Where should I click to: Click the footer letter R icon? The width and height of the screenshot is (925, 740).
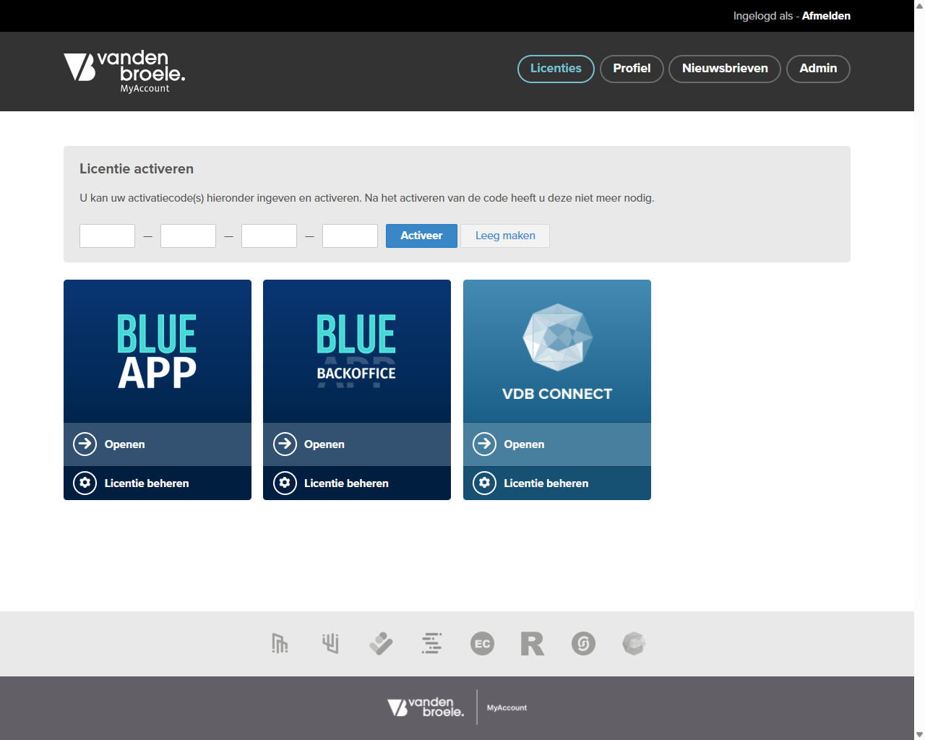coord(533,643)
